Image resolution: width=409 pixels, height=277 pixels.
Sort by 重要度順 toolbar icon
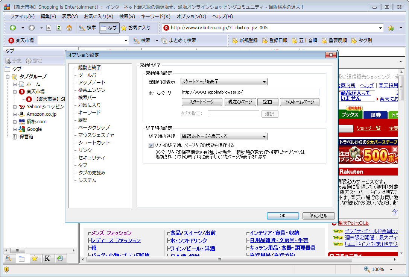[334, 40]
